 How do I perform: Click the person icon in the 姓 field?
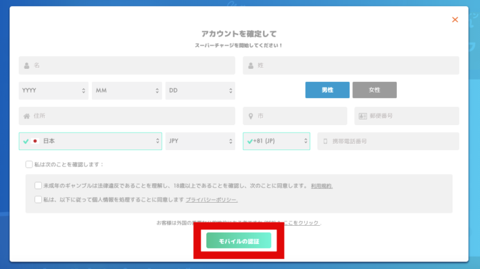coord(251,66)
